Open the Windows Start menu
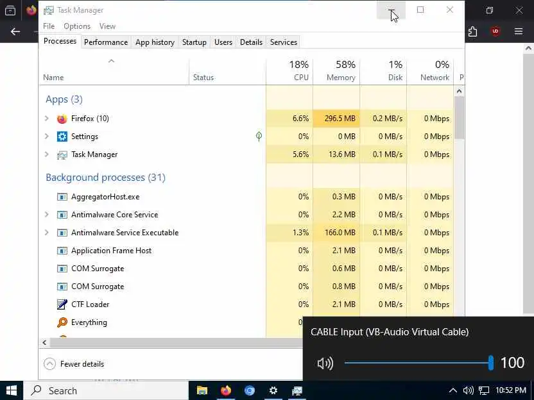The image size is (534, 400). [x=12, y=390]
